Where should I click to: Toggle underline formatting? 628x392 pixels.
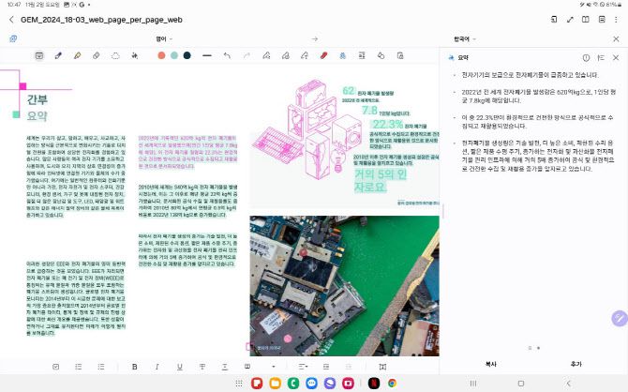pyautogui.click(x=179, y=367)
